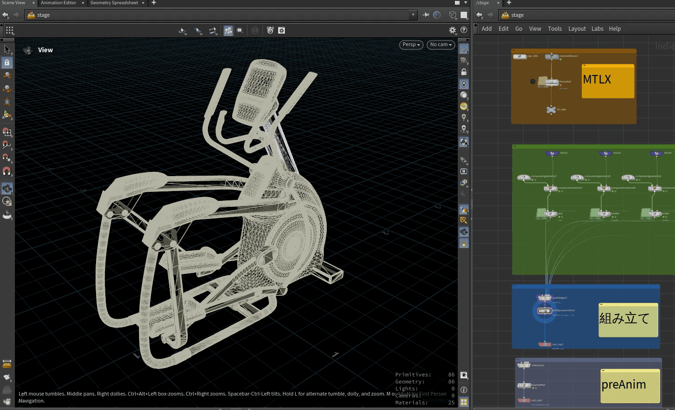This screenshot has height=410, width=675.
Task: Open the View menu in the network editor
Action: 535,29
